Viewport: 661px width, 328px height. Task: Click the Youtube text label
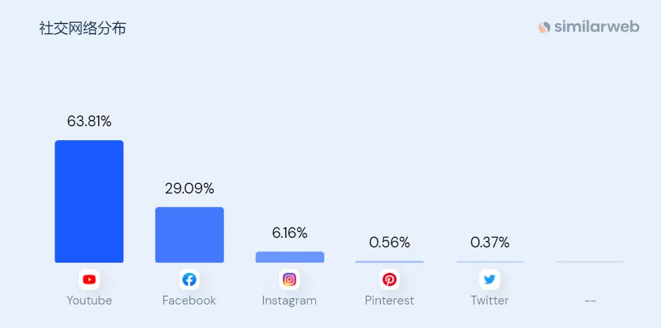click(89, 301)
